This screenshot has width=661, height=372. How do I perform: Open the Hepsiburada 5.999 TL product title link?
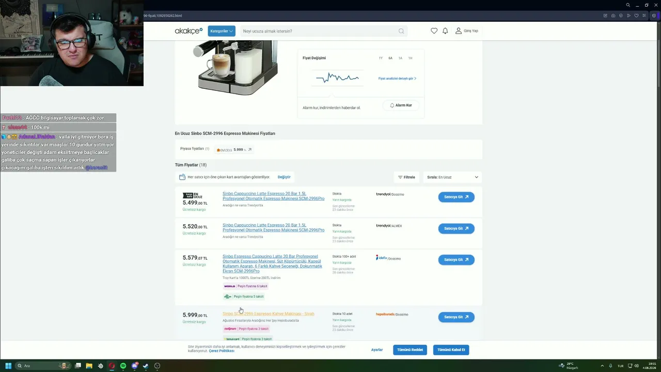point(269,314)
